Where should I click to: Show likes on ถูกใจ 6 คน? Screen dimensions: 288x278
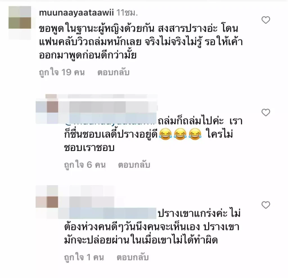point(85,165)
